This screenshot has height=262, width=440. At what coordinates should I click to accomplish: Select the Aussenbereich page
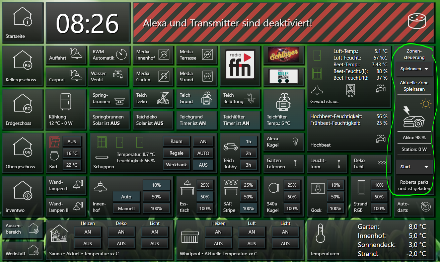coord(23,229)
